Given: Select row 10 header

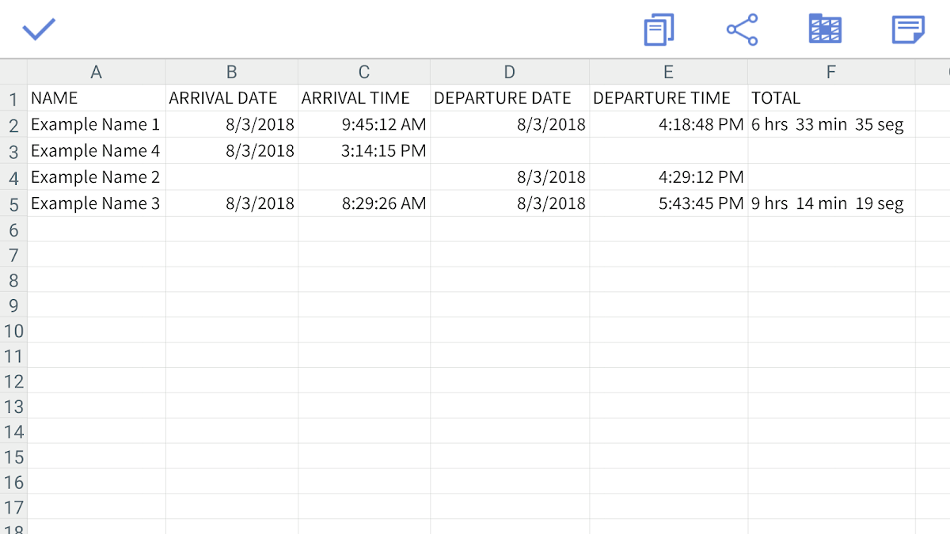Looking at the screenshot, I should tap(13, 331).
